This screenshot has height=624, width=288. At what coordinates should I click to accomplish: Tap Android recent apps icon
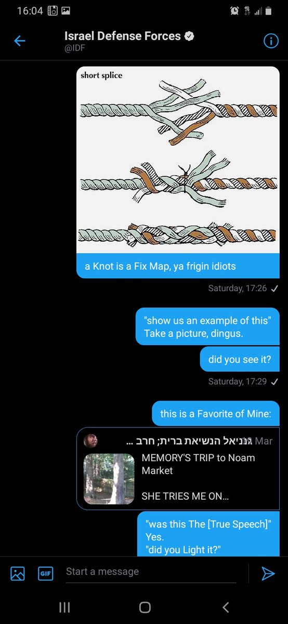pyautogui.click(x=64, y=607)
